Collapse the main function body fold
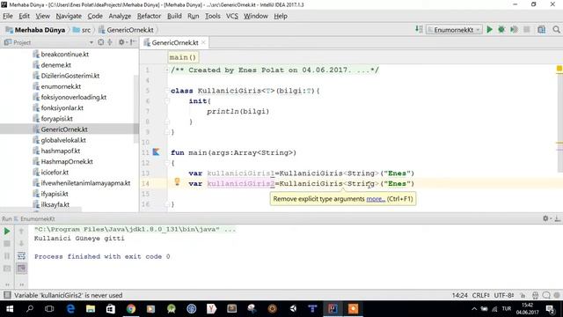Screen dimensions: 563x317 [x=167, y=163]
